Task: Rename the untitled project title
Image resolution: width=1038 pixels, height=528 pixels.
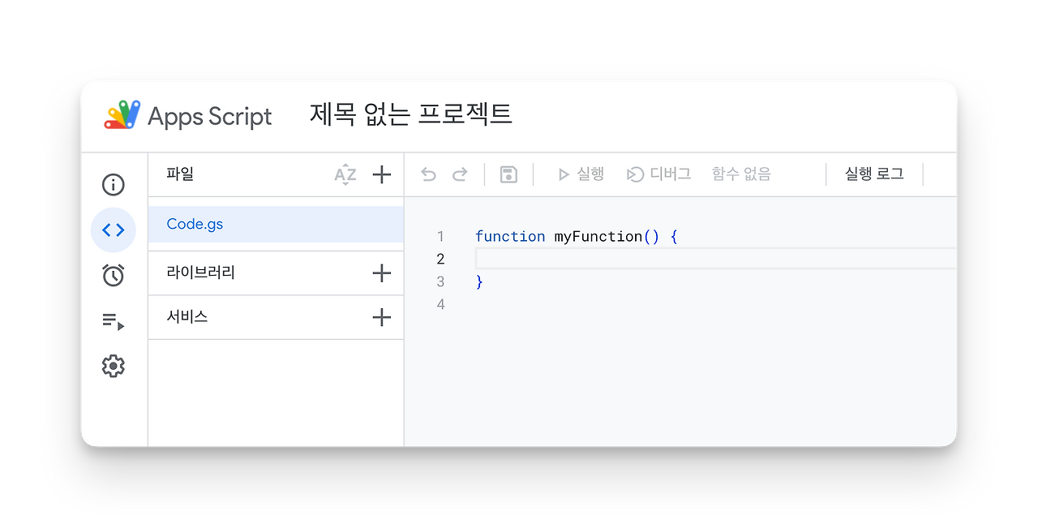Action: click(x=410, y=115)
